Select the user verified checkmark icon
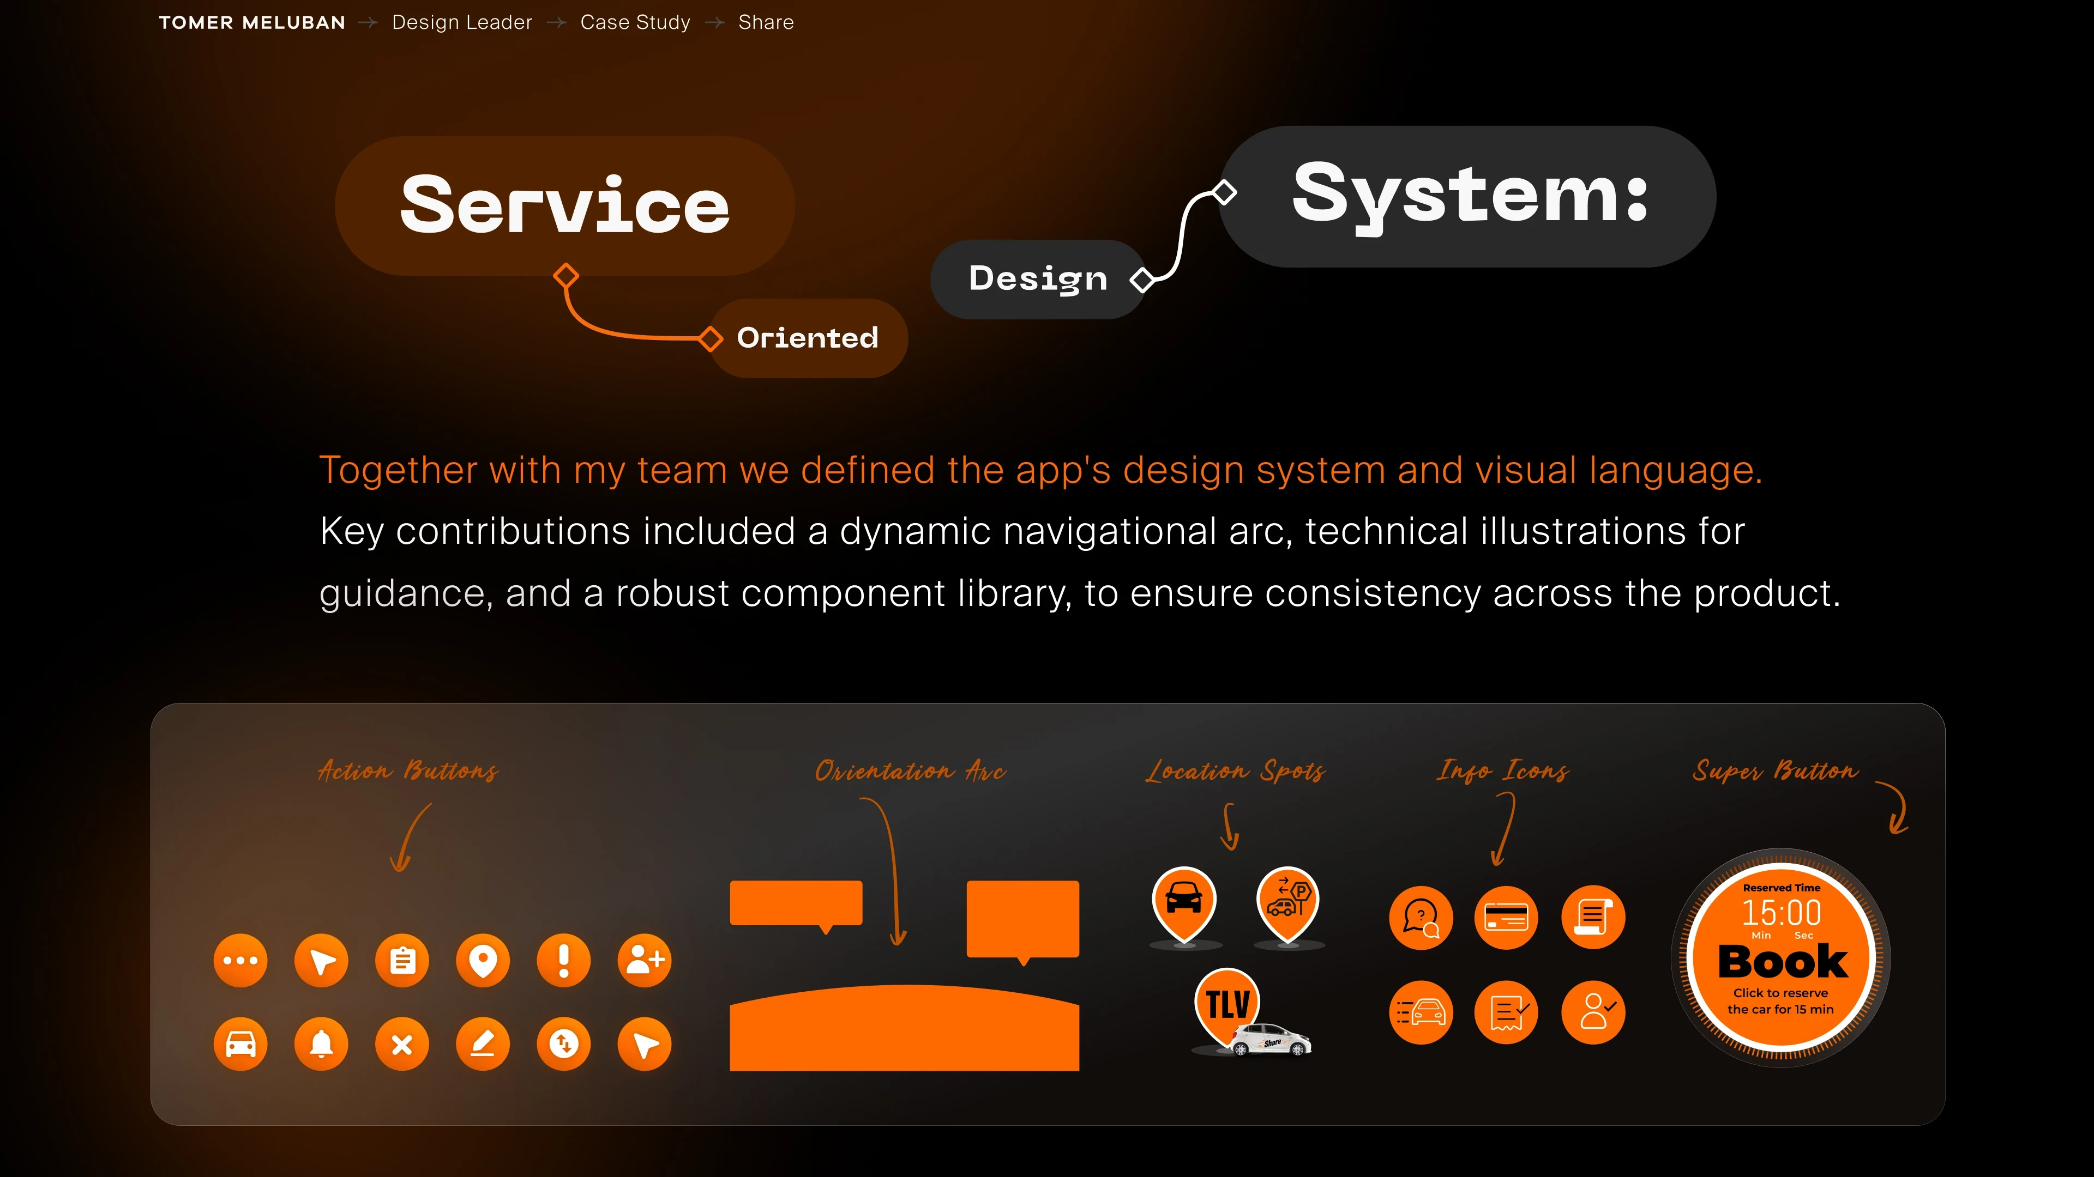Viewport: 2094px width, 1177px height. click(1593, 1012)
